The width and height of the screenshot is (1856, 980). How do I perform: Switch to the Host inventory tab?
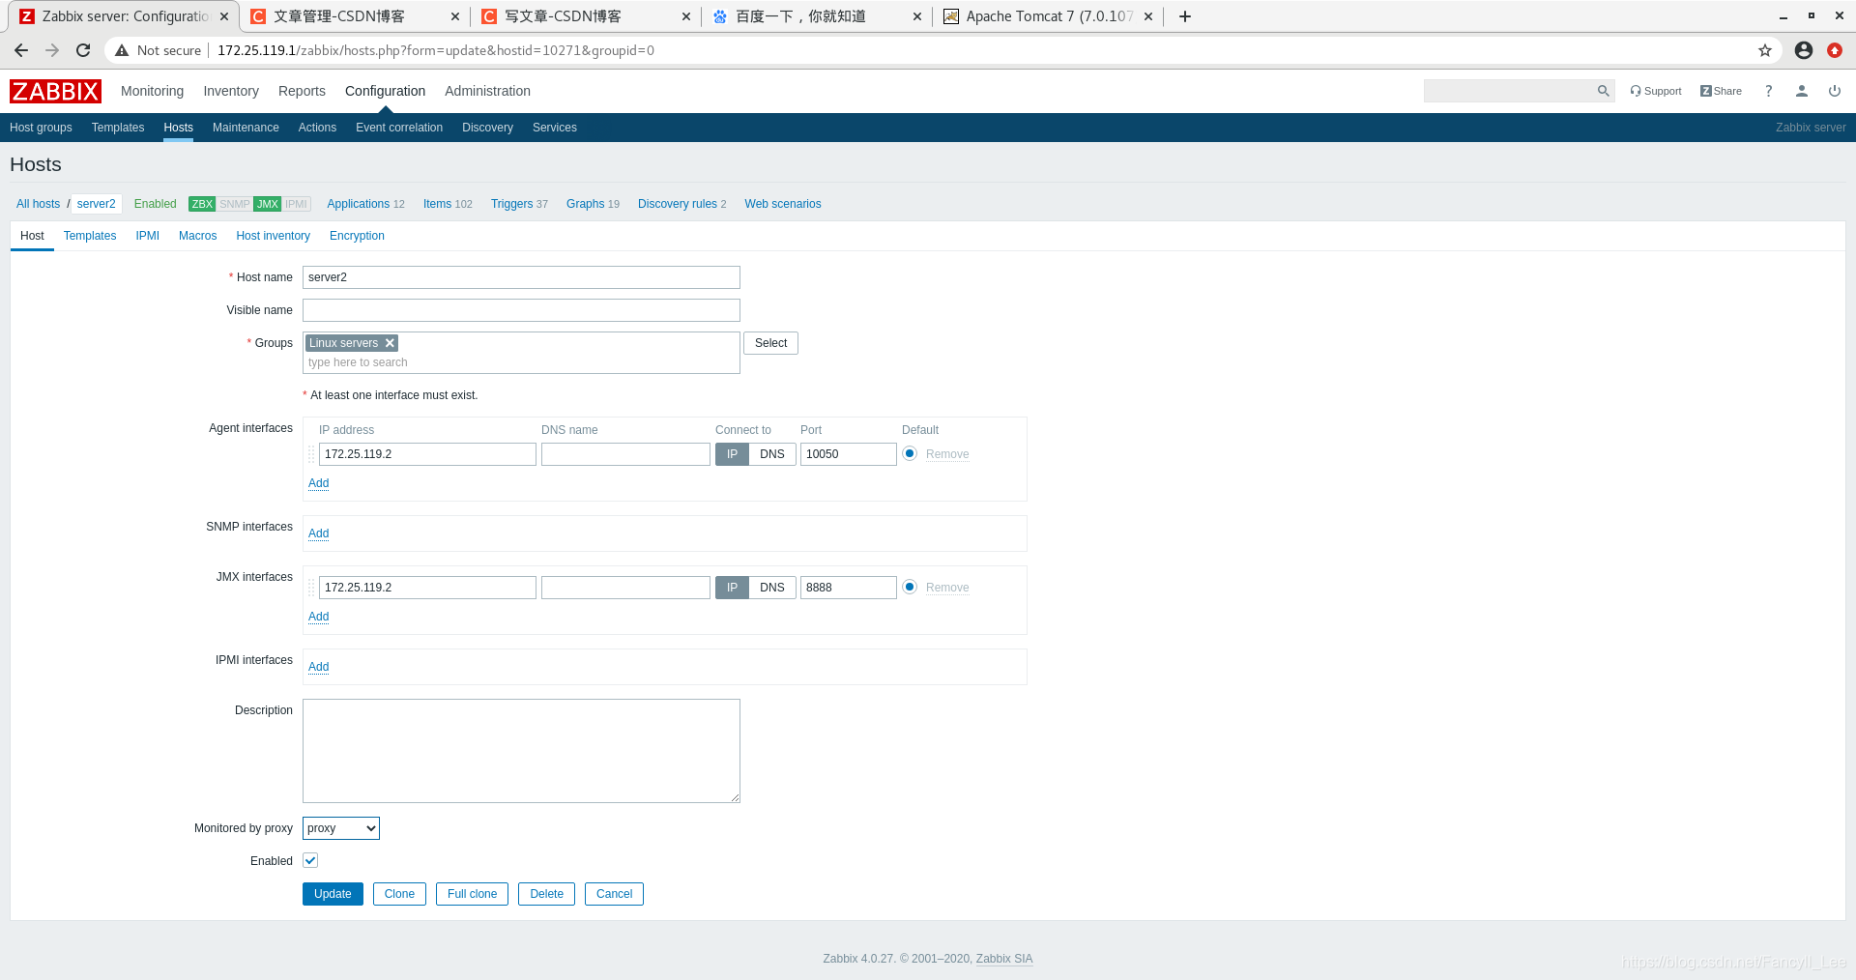274,236
